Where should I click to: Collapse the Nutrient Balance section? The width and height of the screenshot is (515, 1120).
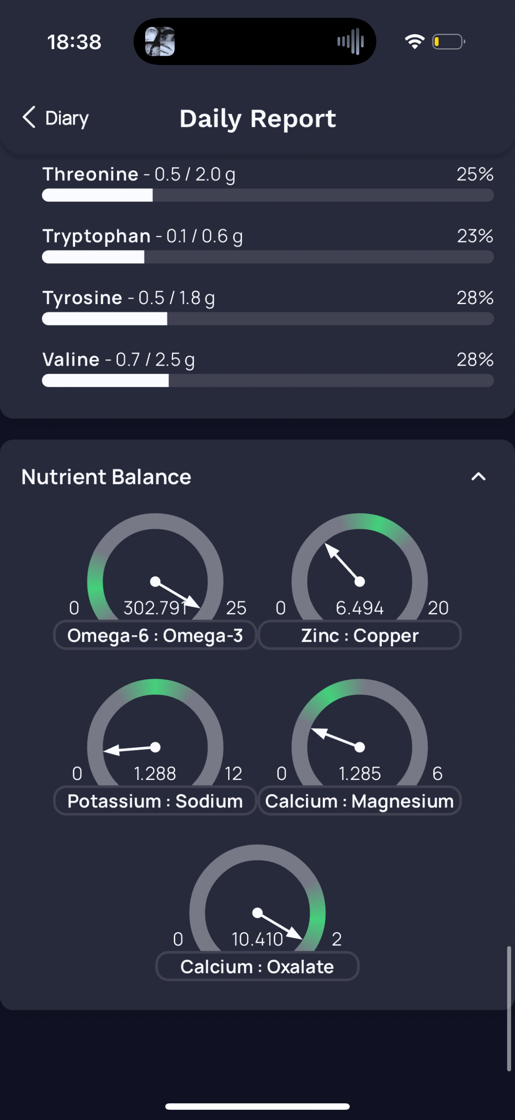pos(479,477)
